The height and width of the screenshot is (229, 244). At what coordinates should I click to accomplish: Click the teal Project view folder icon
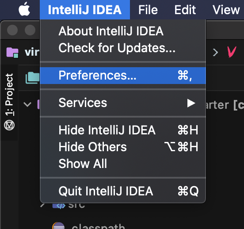tap(32, 77)
